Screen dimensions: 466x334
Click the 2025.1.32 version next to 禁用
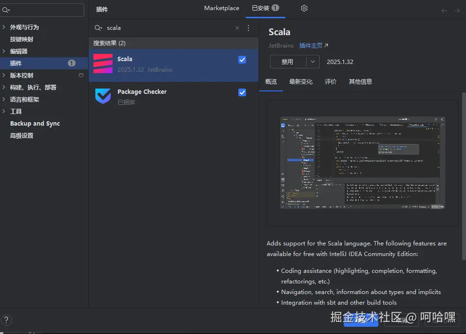pos(340,62)
